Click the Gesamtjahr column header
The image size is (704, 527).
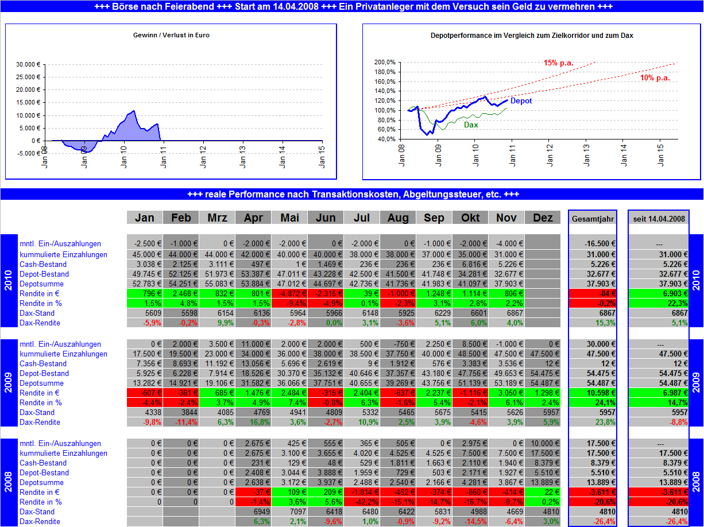click(591, 218)
